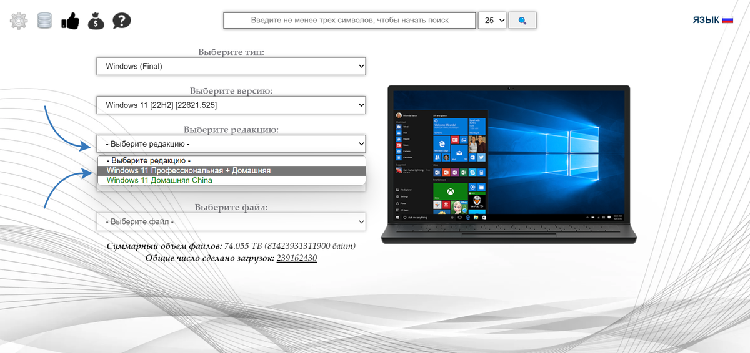Click the laptop image
This screenshot has width=750, height=353.
(509, 164)
